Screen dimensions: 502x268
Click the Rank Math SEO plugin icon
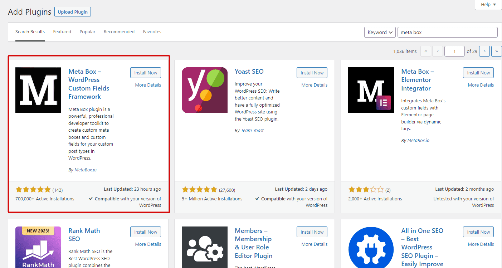click(x=38, y=247)
